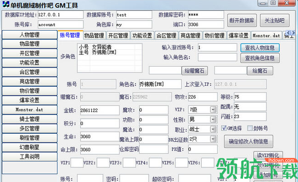Screen dimensions: 298x182
Task: Click the 给赠魔石 button
Action: click(x=194, y=71)
